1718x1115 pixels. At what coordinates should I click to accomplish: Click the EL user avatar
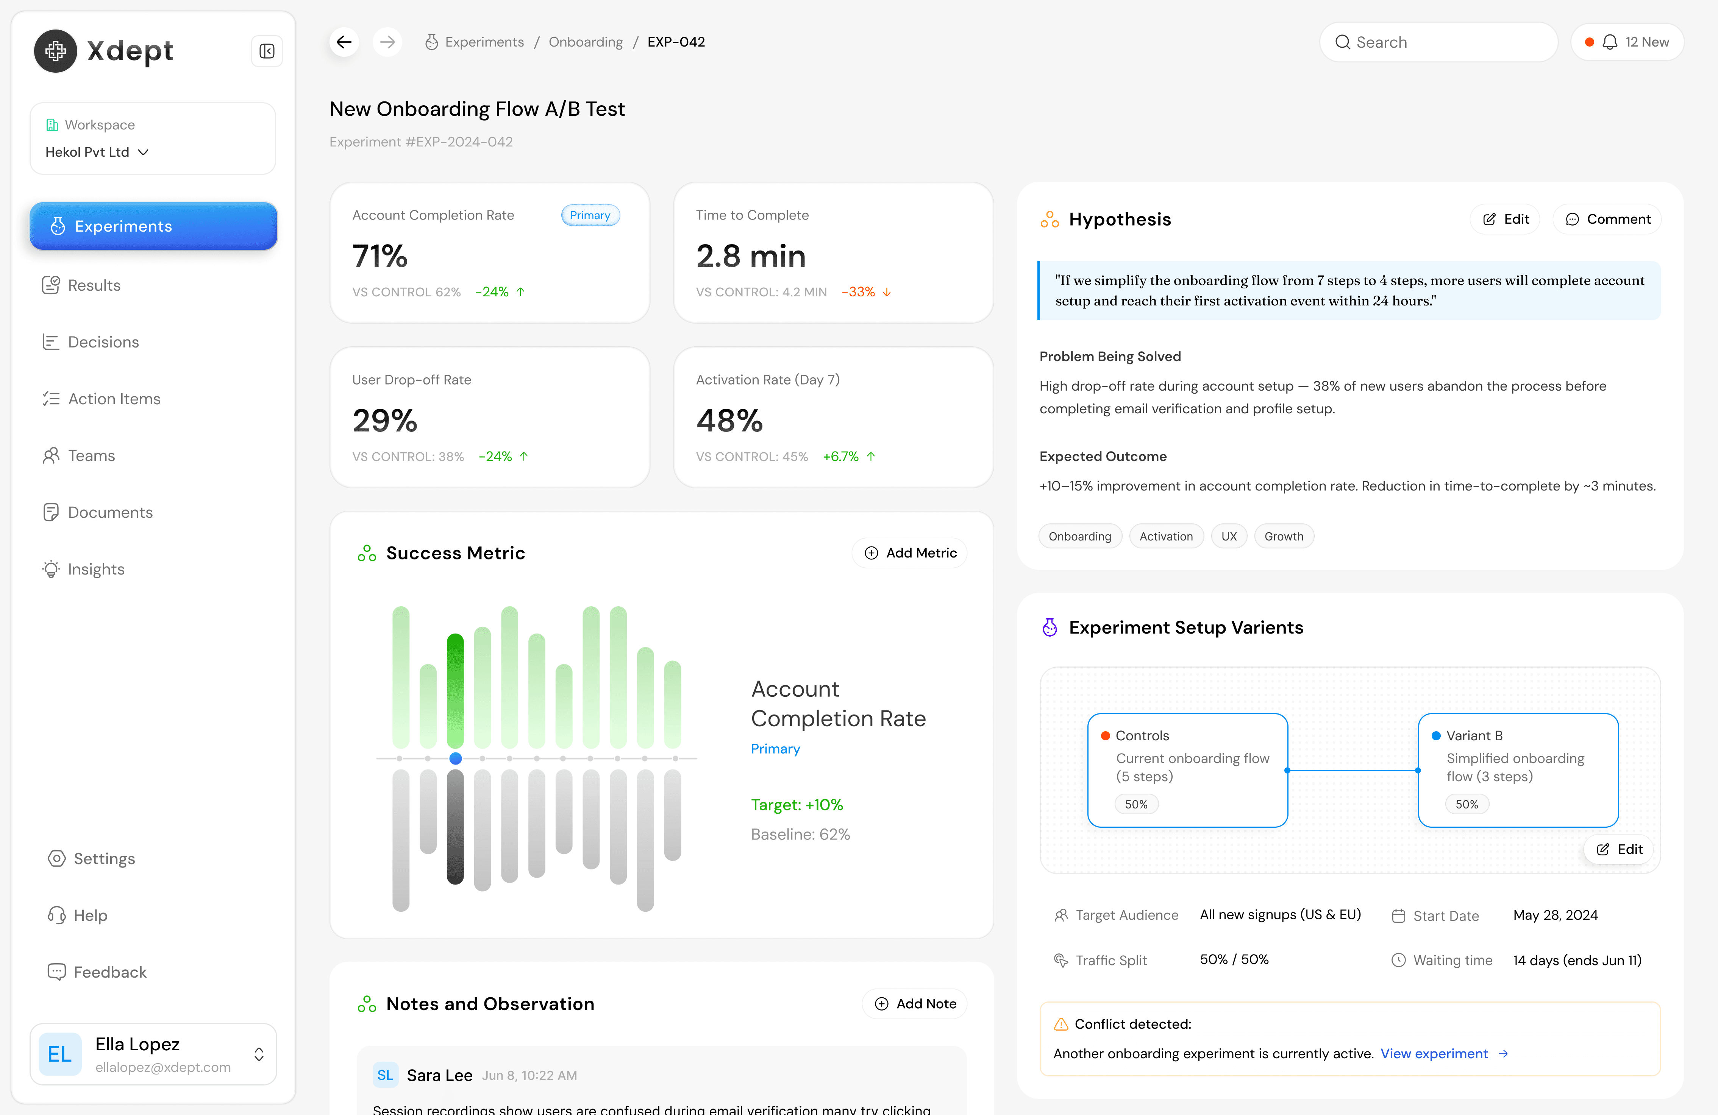(60, 1054)
